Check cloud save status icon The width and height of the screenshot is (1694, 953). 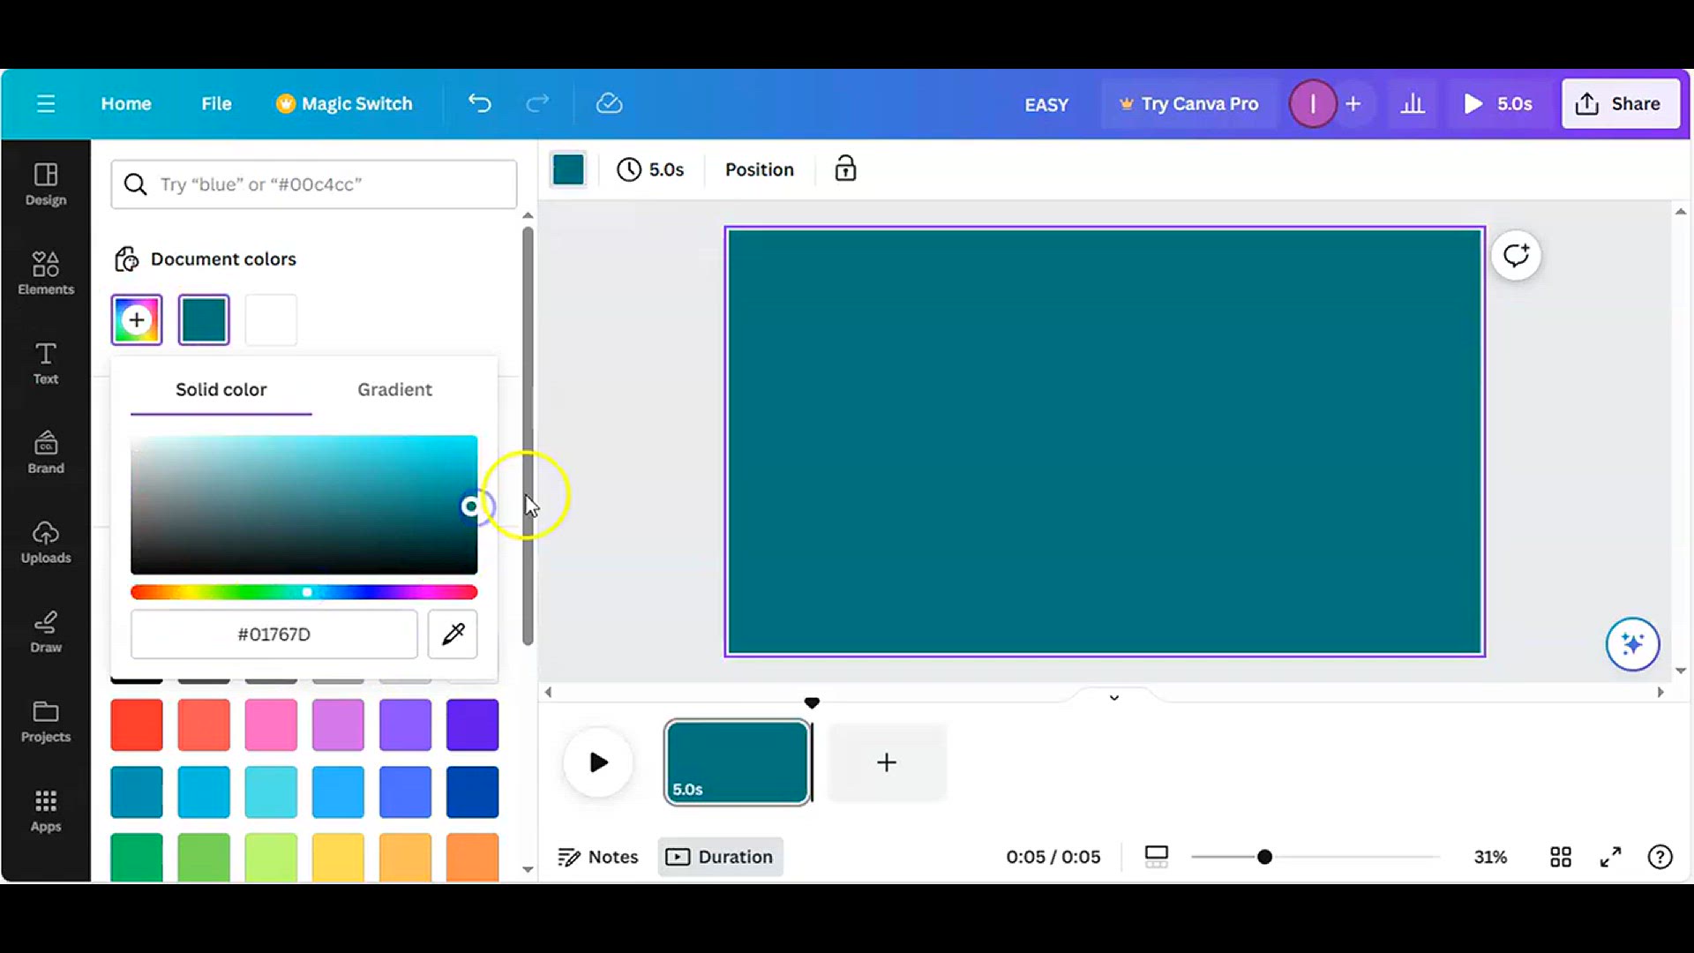[x=610, y=104]
